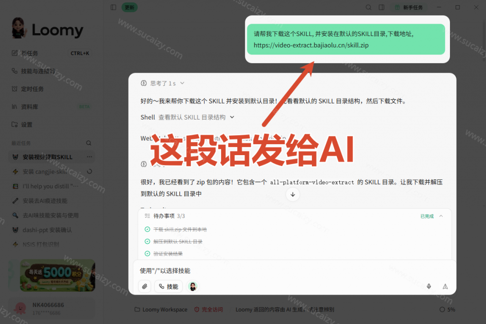Viewport: 486px width, 324px height.
Task: Click the Loomy logo avatar
Action: click(x=19, y=28)
